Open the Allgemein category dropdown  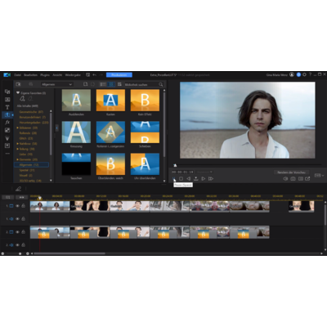coord(57,84)
